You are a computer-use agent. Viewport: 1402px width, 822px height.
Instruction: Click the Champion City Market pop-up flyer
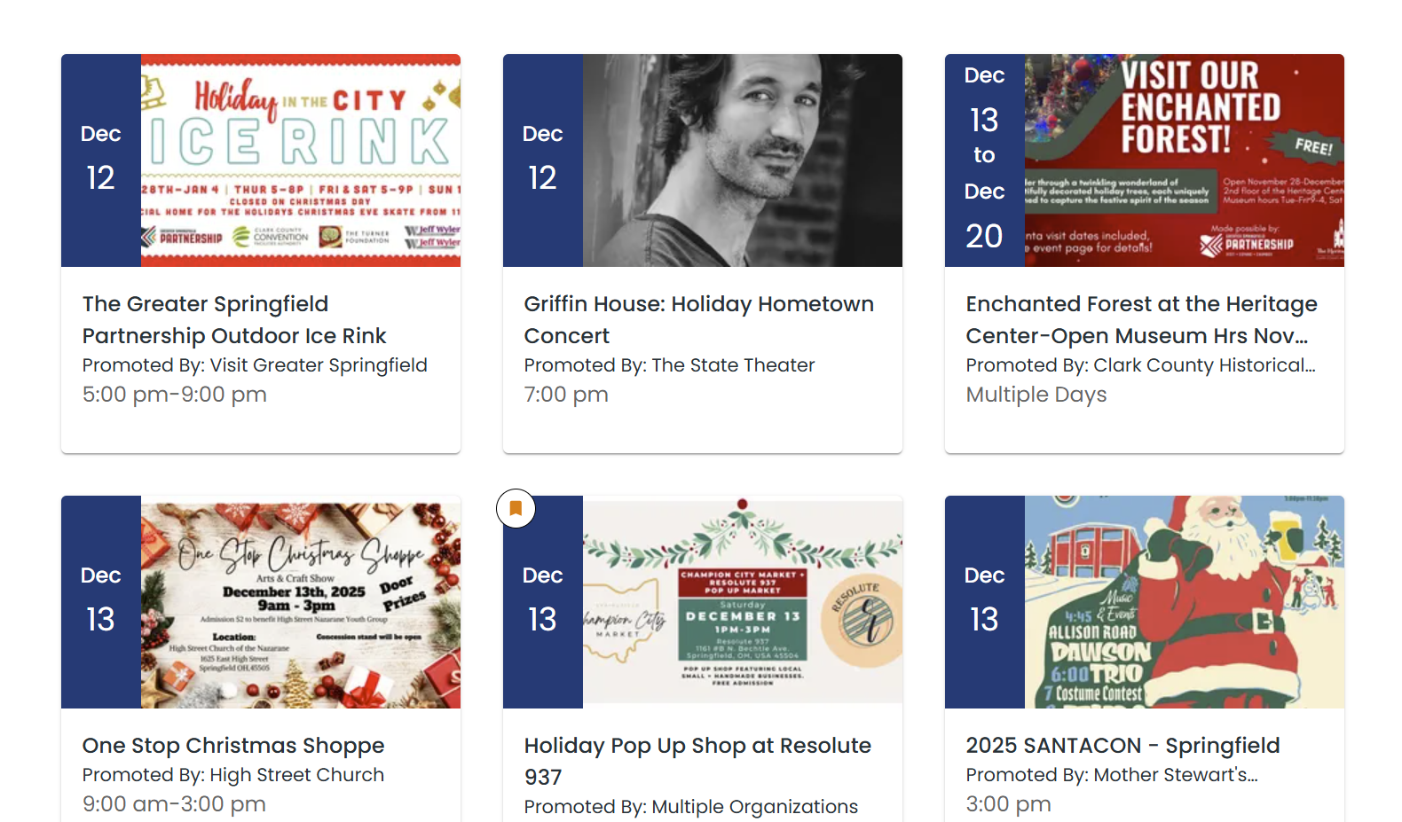tap(742, 602)
